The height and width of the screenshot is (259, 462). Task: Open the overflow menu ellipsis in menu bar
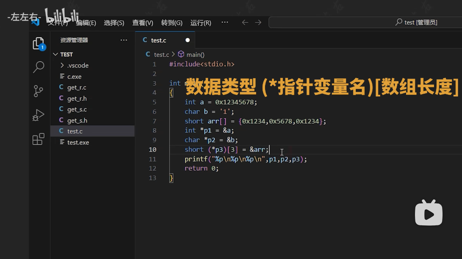point(225,23)
